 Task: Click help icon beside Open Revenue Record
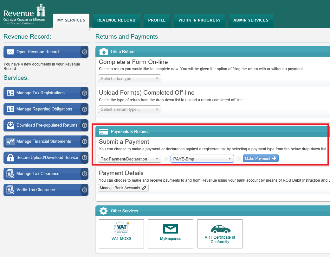[x=84, y=52]
